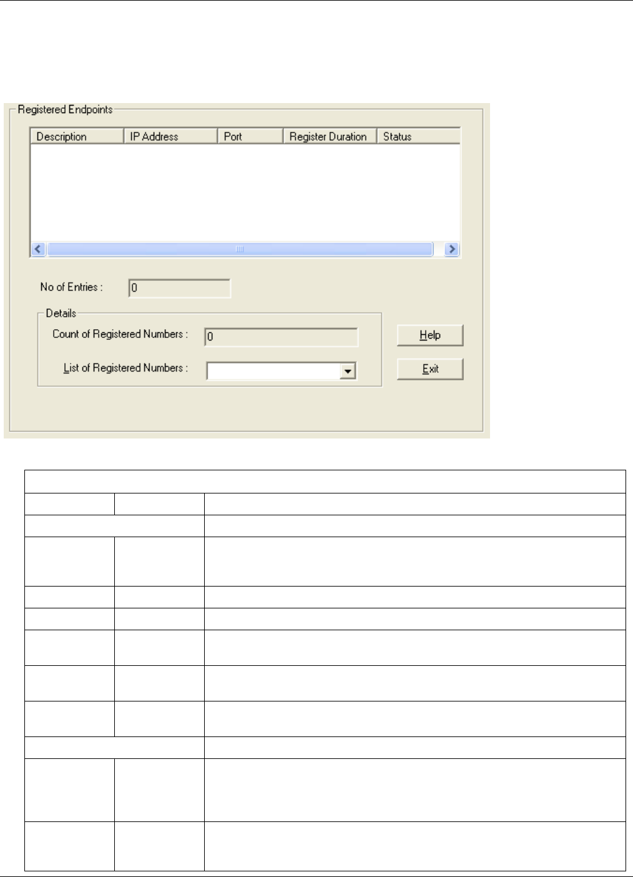Click the Count of Registered Numbers label
This screenshot has height=877, width=633.
120,334
